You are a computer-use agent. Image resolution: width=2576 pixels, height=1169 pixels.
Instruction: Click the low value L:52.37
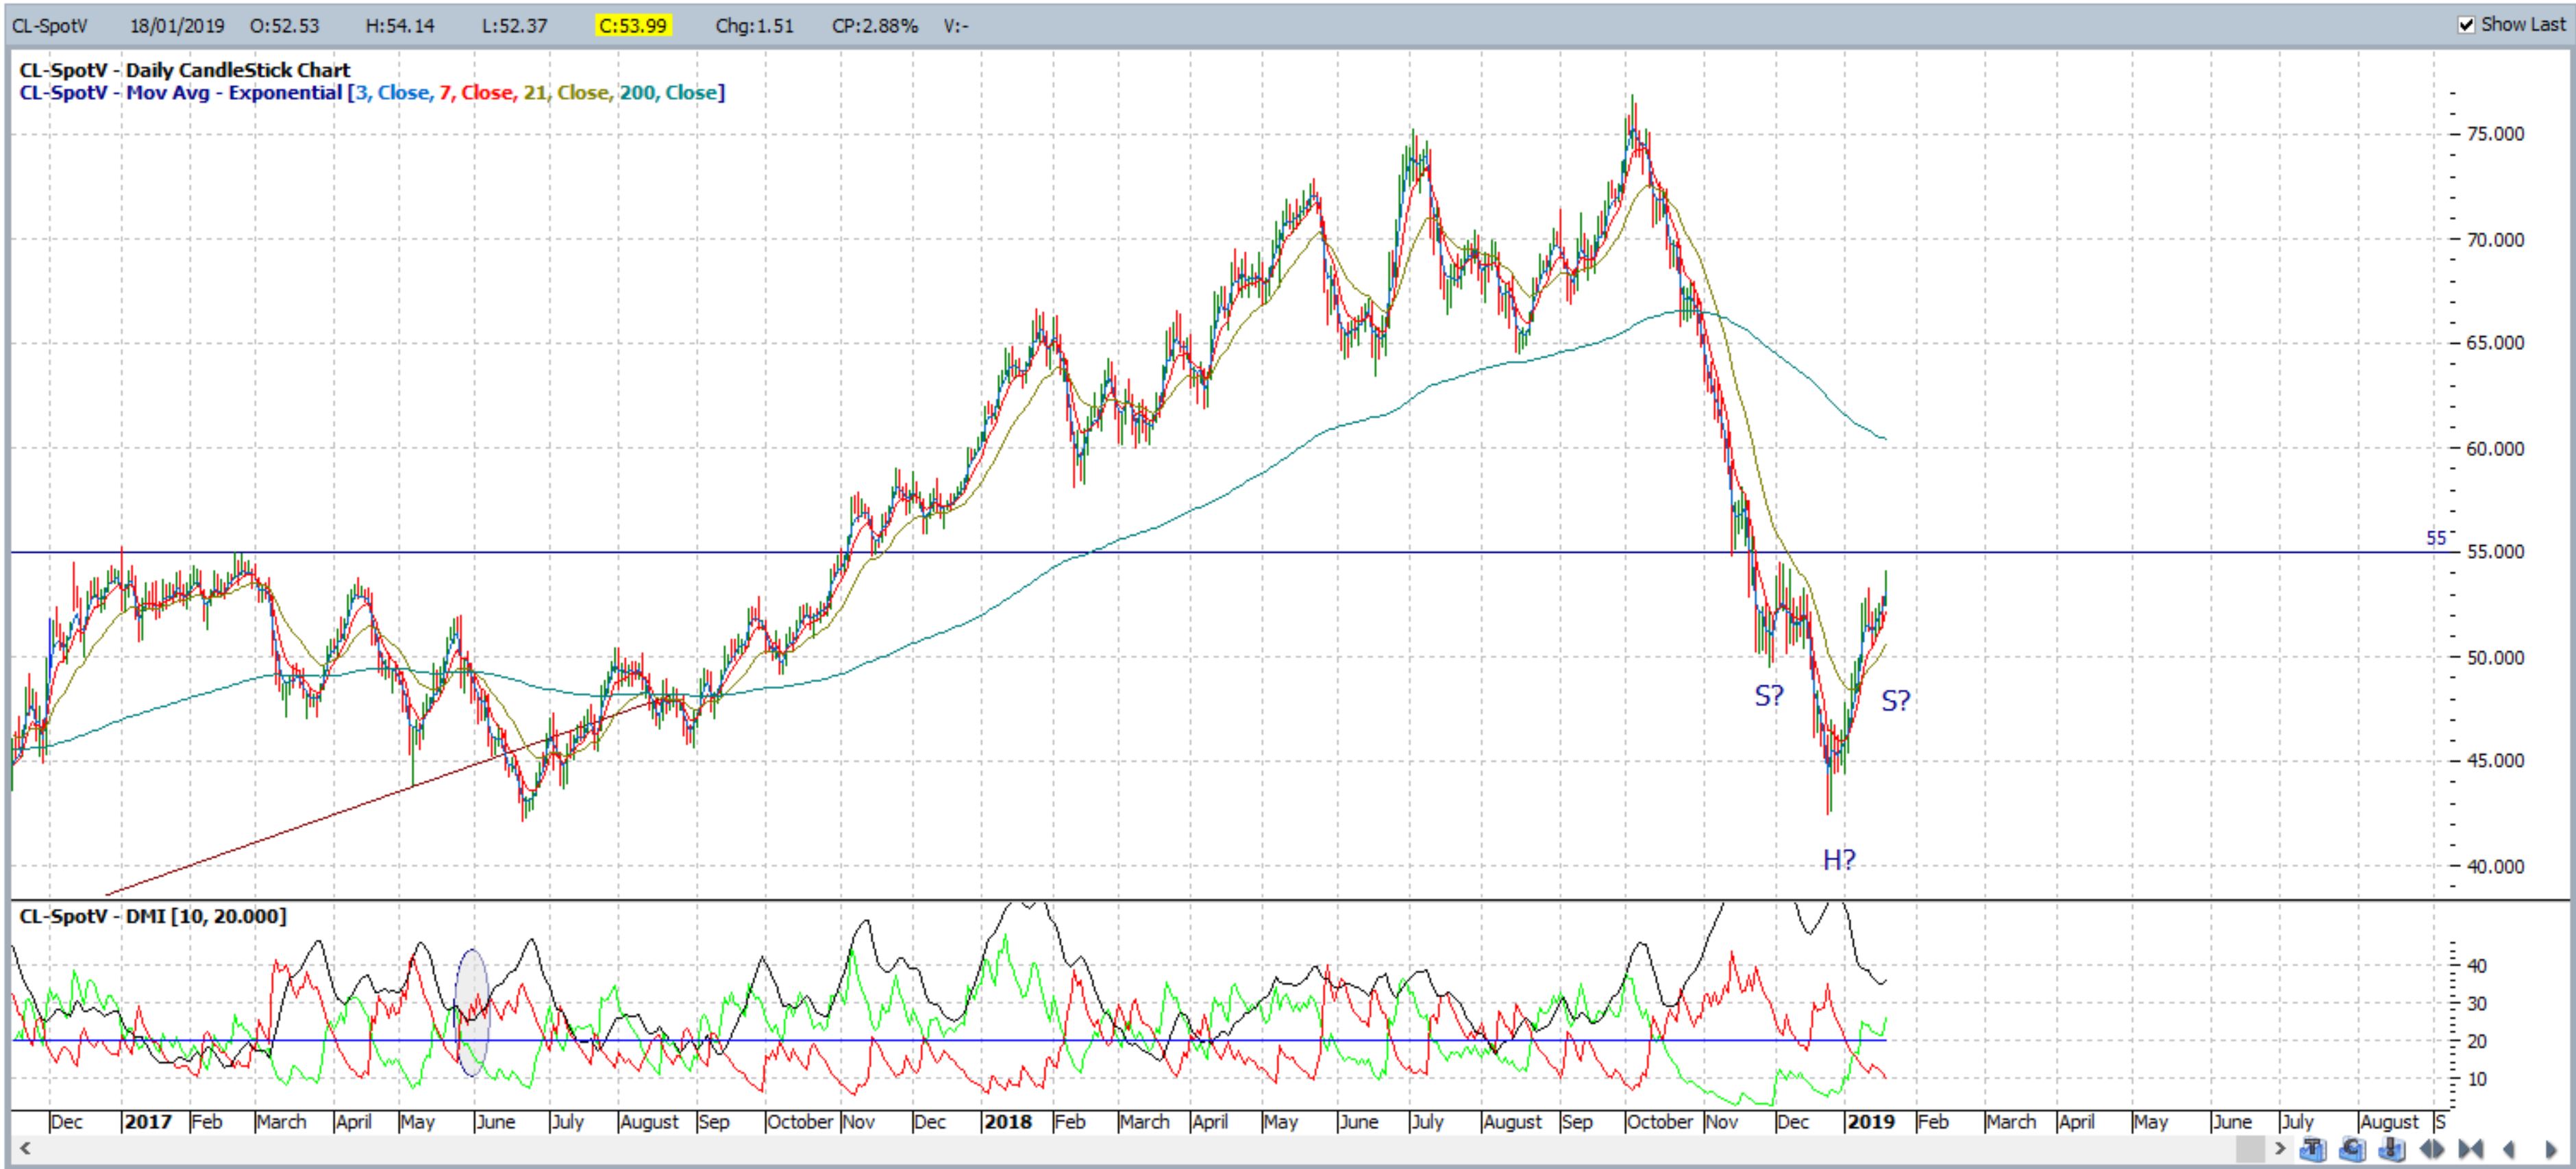tap(514, 26)
